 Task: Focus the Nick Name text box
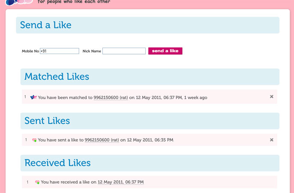pyautogui.click(x=124, y=51)
